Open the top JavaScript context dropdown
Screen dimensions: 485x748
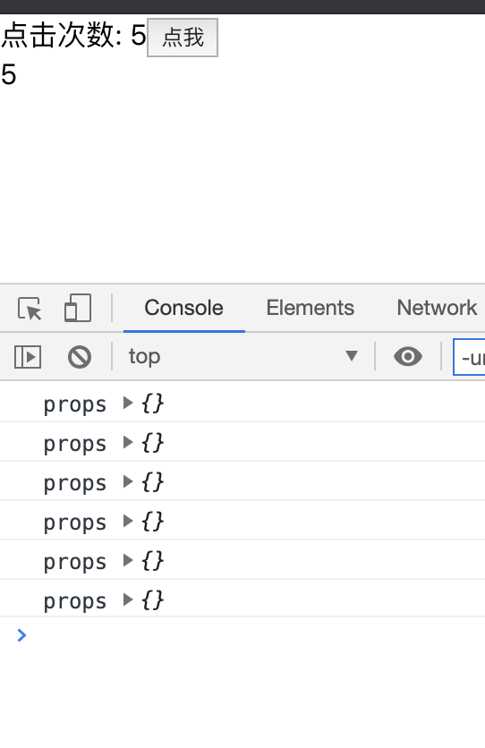click(242, 356)
